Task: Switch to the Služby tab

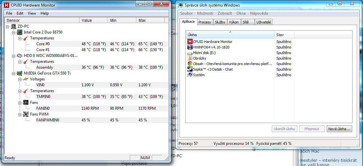Action: (220, 22)
